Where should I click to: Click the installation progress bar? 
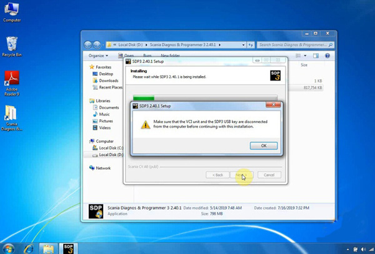[x=205, y=97]
